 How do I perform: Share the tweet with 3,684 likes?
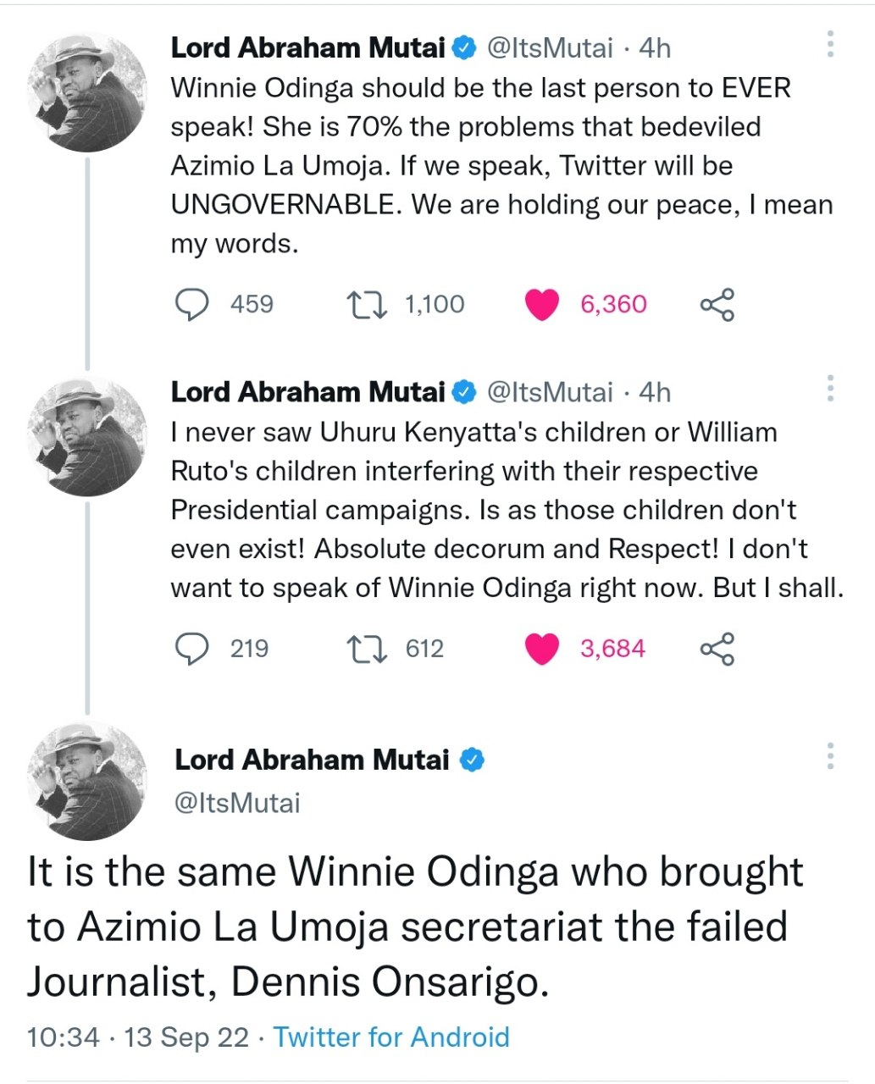coord(717,649)
